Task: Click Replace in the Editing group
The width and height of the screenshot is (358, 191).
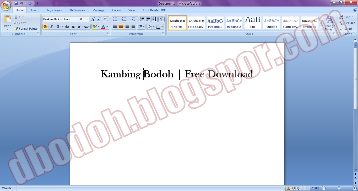Action: [347, 23]
